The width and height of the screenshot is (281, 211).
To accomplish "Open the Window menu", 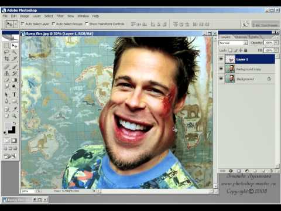I will [83, 16].
